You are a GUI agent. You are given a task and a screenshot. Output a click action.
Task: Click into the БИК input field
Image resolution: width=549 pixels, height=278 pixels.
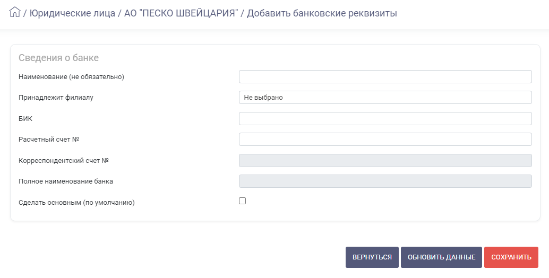click(x=385, y=118)
